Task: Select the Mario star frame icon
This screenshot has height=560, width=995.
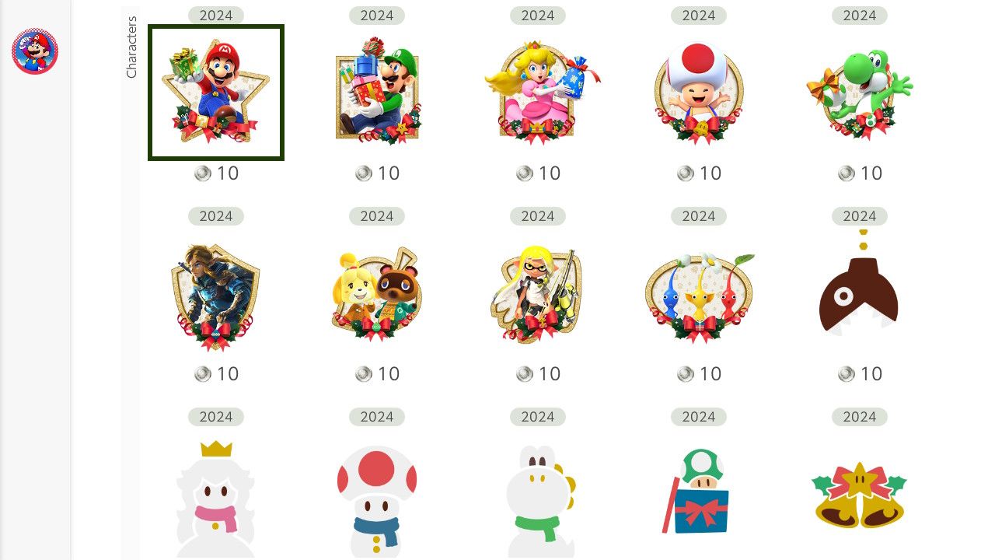Action: (216, 93)
